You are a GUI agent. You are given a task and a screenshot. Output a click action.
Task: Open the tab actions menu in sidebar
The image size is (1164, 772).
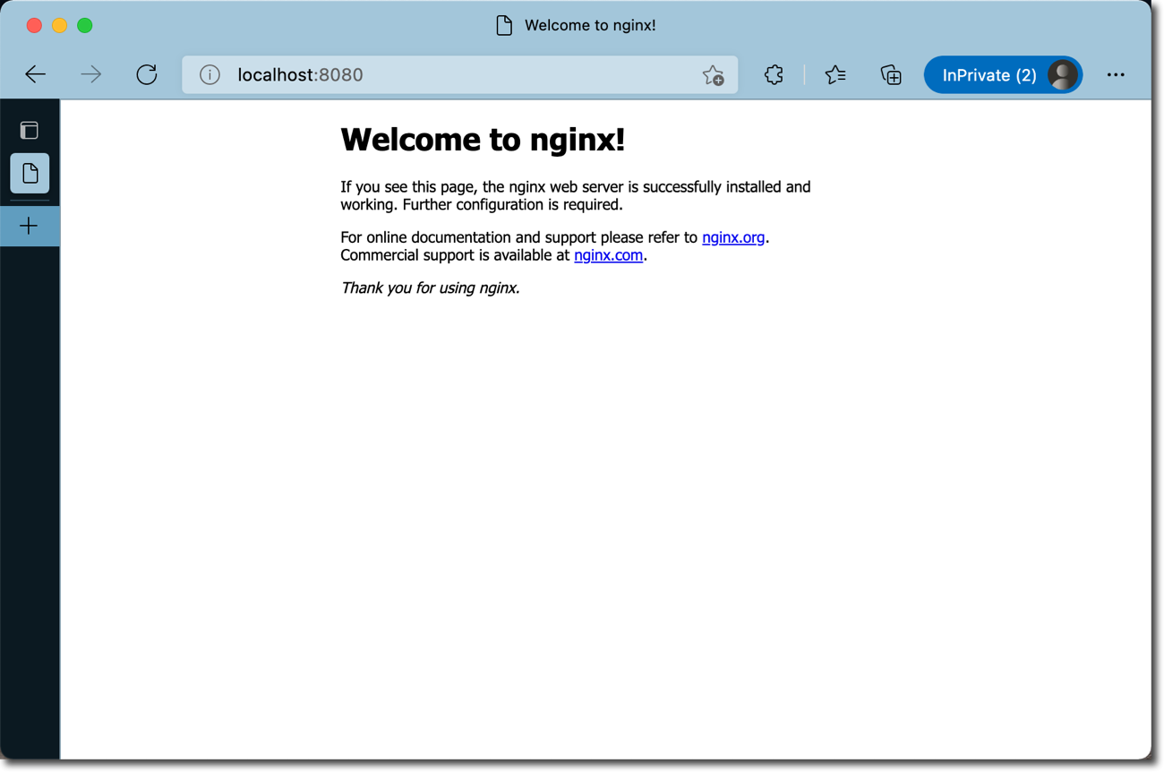[30, 131]
